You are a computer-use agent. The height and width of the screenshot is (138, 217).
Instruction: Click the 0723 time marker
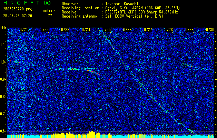click(65, 30)
